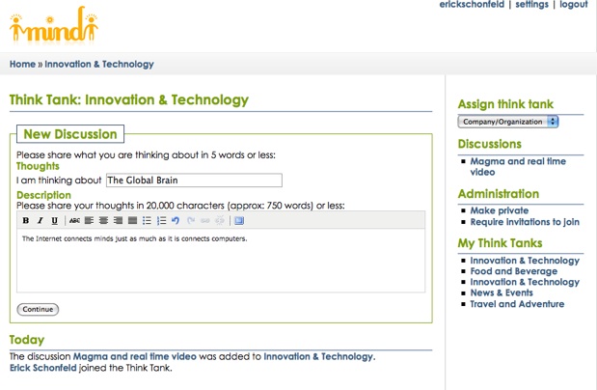The image size is (597, 390).
Task: Center-align the description text
Action: tap(103, 221)
